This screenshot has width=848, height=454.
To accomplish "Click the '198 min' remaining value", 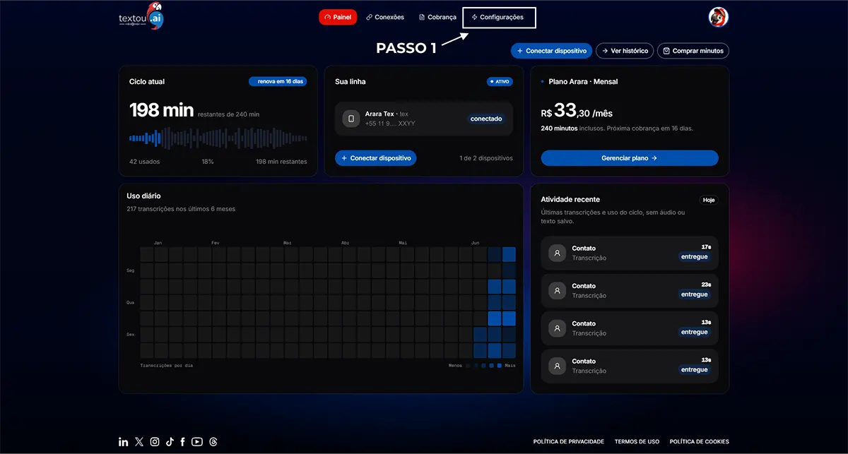I will coord(161,110).
